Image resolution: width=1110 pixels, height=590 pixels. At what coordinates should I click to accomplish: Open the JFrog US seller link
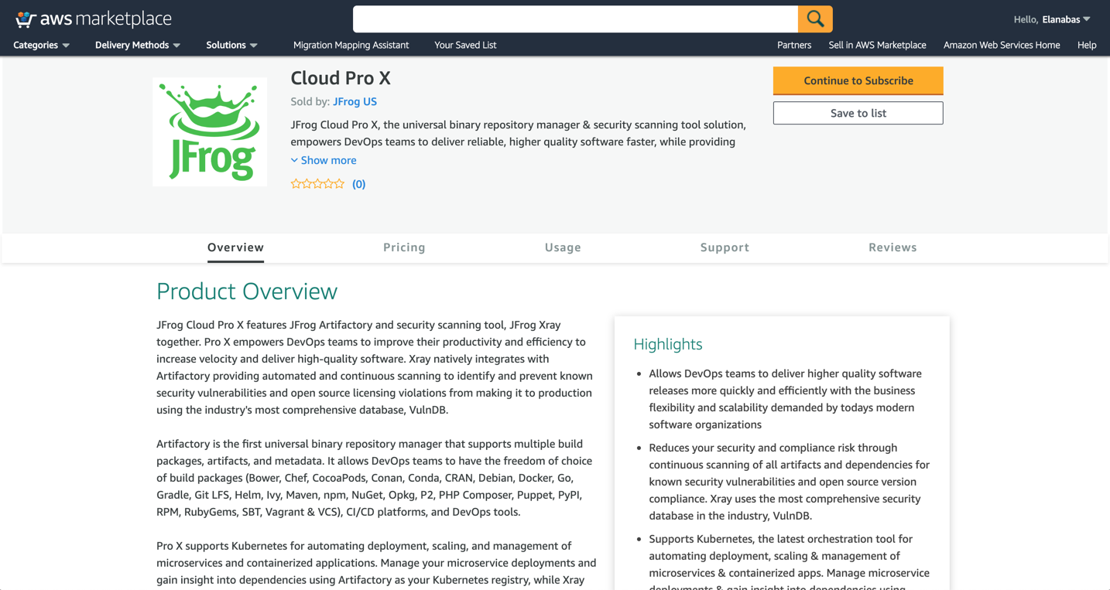coord(355,101)
